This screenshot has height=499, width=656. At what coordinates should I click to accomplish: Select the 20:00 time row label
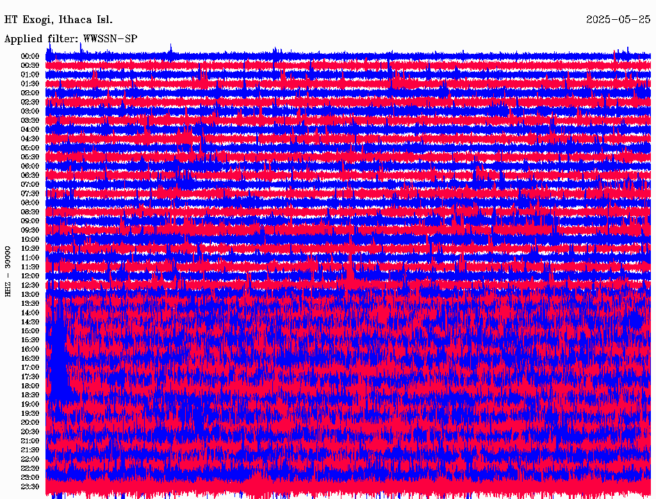click(x=30, y=423)
